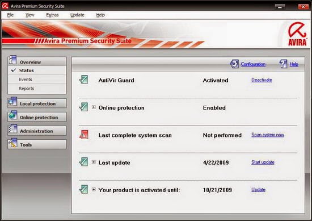The height and width of the screenshot is (221, 312).
Task: Minimize the Avira window
Action: [280, 7]
